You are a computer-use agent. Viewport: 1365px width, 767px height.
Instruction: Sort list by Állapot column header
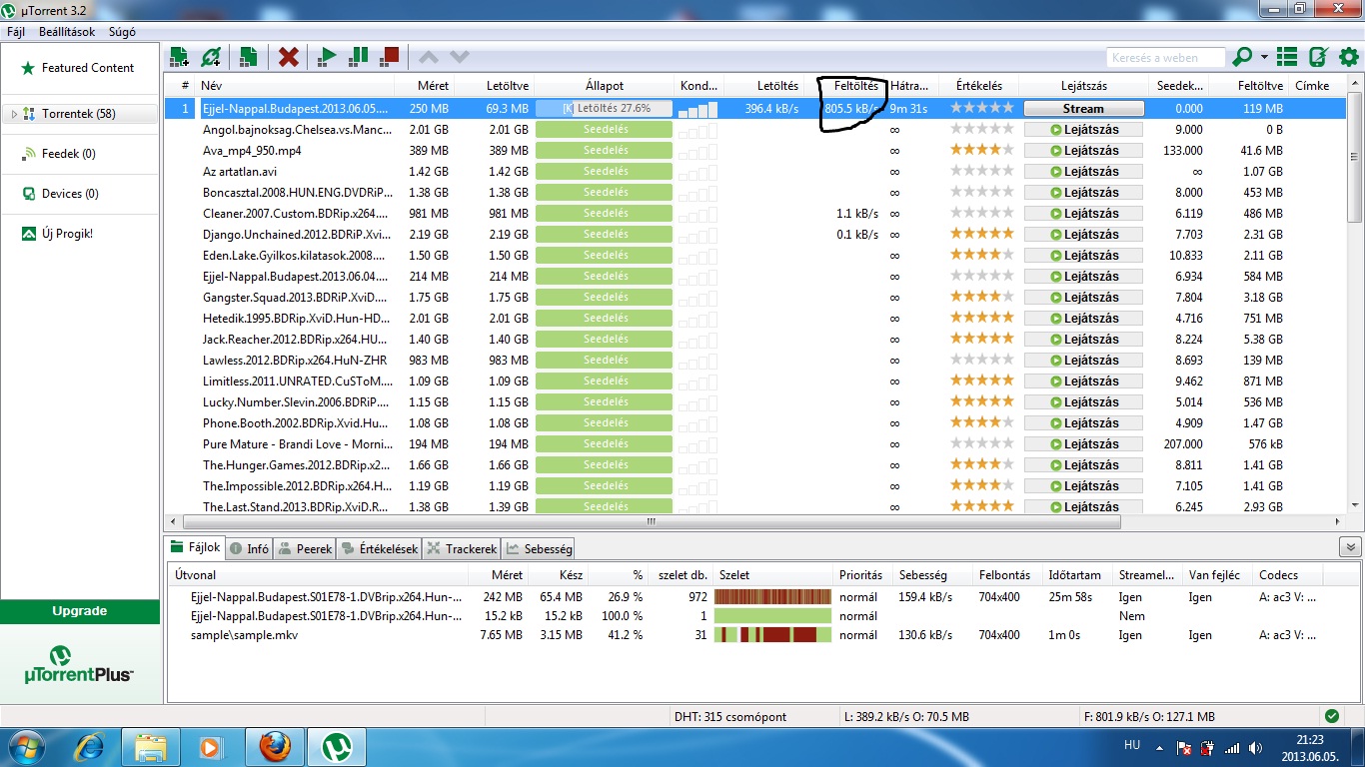point(605,86)
